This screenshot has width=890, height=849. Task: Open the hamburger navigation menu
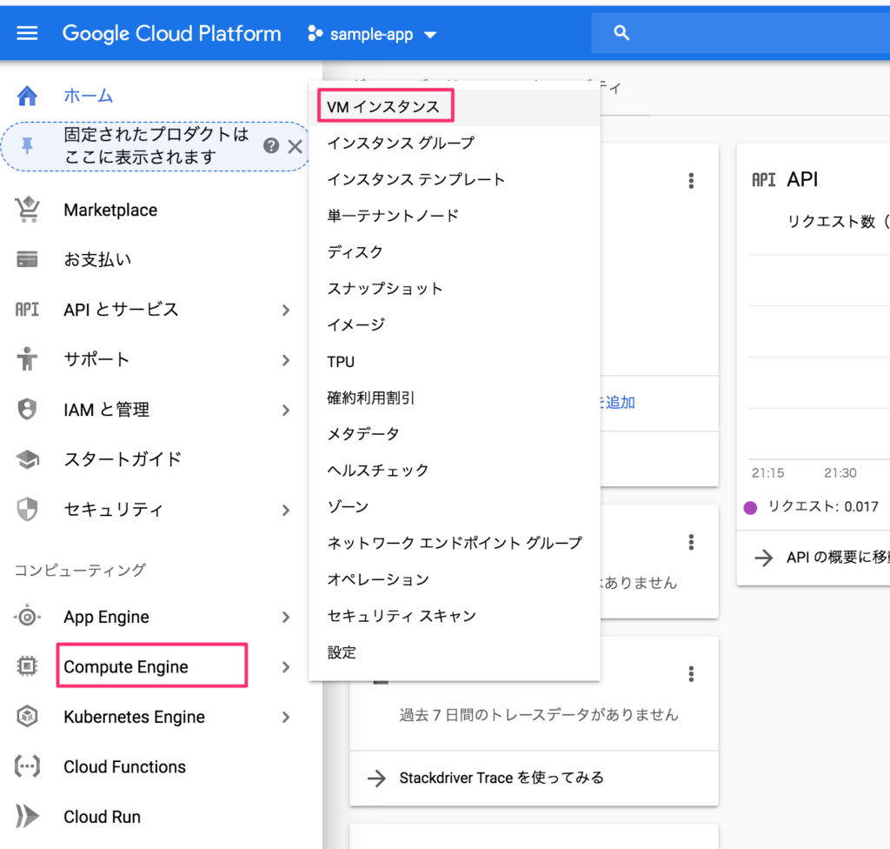(x=27, y=34)
